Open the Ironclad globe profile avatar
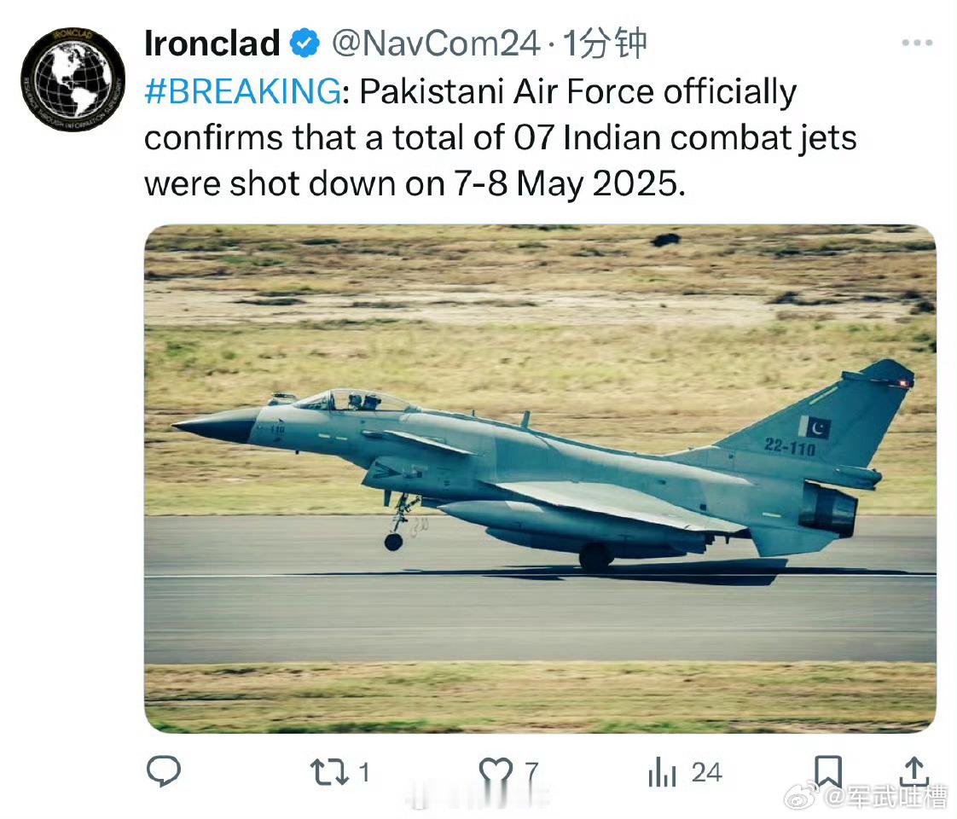Image resolution: width=957 pixels, height=819 pixels. [72, 79]
